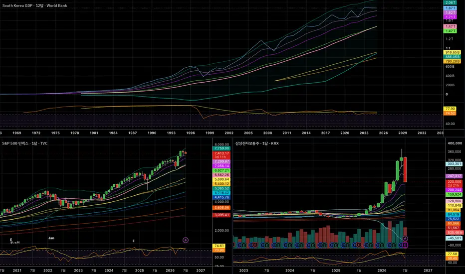465x274 pixels.
Task: Click the Jan marker on S&P 500 chart
Action: click(51, 238)
